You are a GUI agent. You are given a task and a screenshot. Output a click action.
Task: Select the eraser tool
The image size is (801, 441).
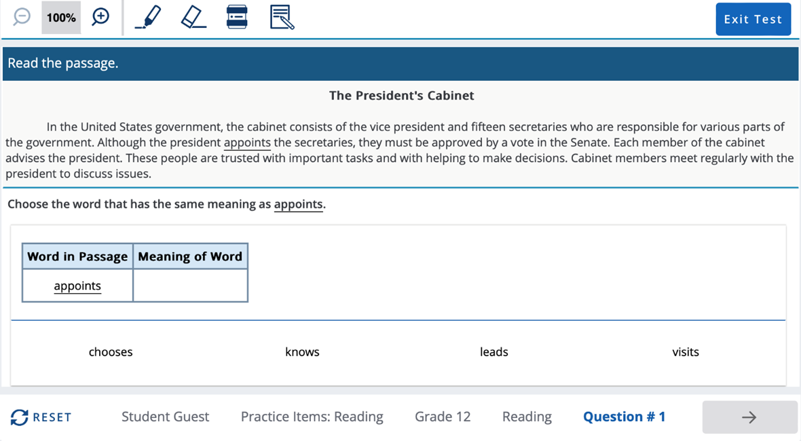pos(193,17)
